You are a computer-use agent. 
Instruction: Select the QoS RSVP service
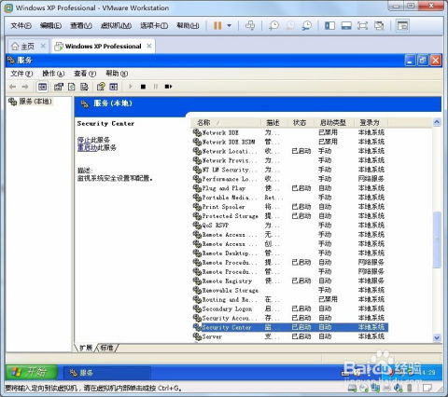[x=289, y=226]
